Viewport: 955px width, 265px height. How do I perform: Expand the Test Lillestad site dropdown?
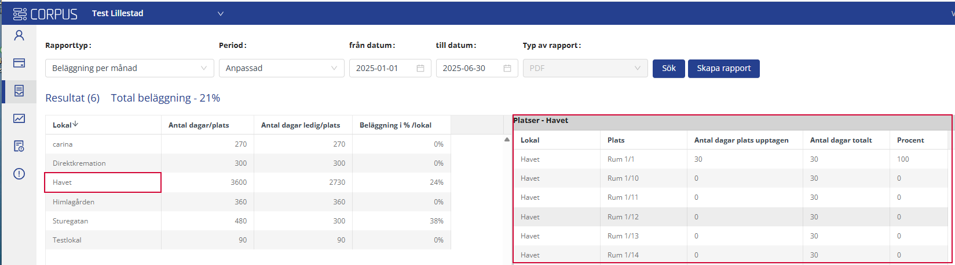click(221, 13)
